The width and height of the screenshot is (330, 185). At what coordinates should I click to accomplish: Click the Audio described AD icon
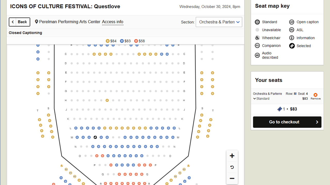point(257,55)
